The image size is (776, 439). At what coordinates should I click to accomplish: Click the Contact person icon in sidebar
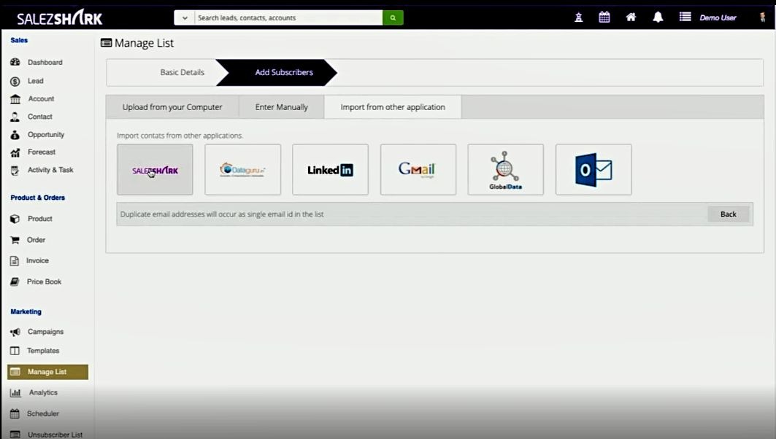coord(15,117)
